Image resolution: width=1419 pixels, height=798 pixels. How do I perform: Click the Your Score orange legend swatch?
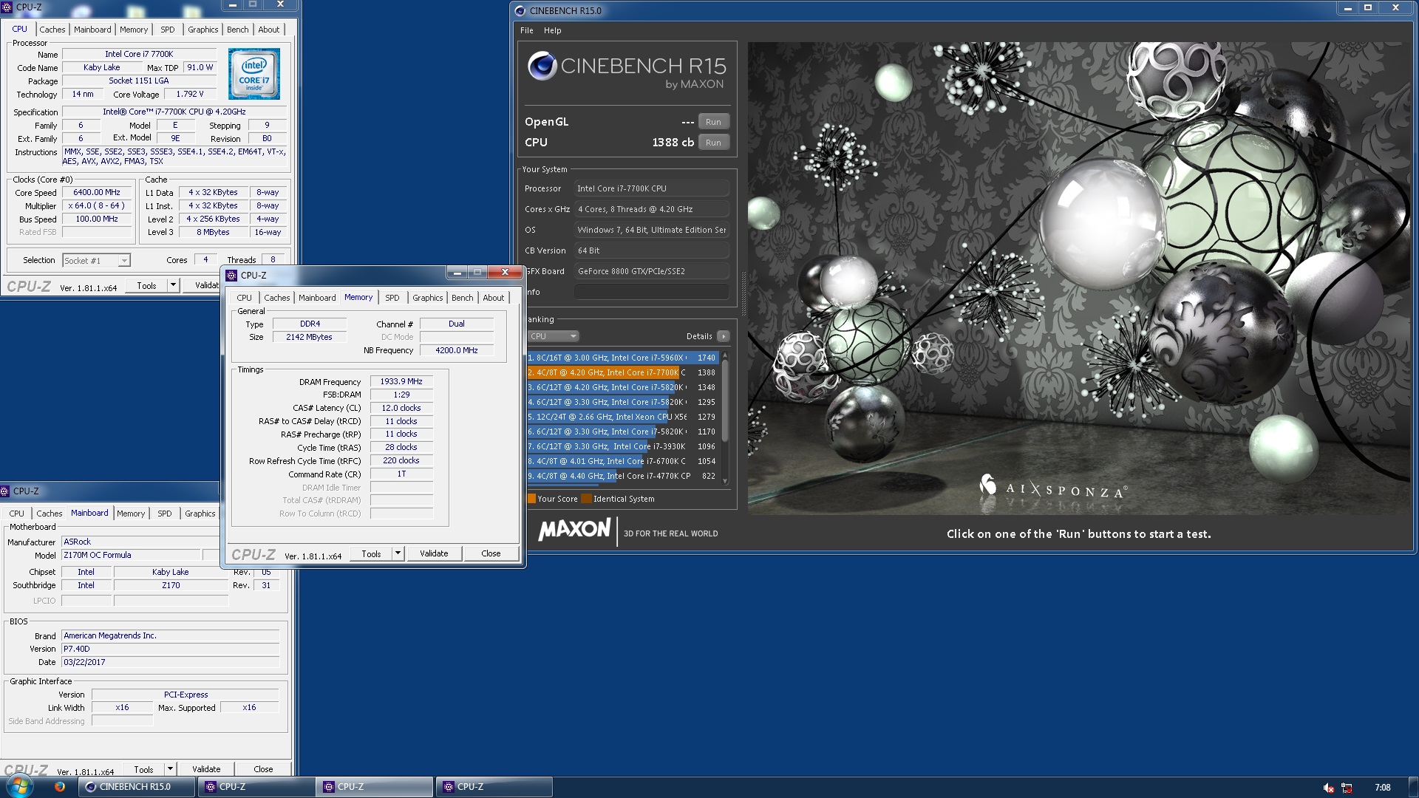tap(531, 499)
